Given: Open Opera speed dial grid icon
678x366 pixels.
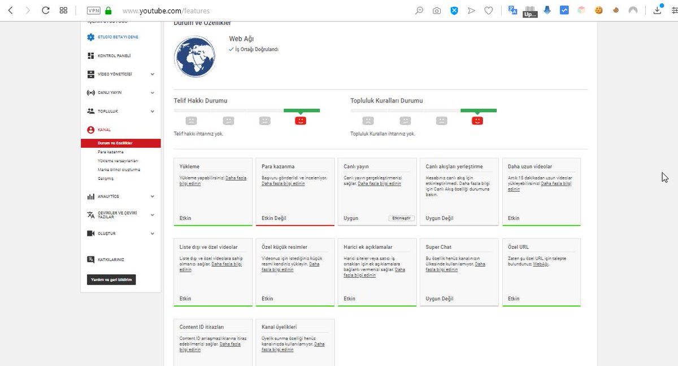Looking at the screenshot, I should 64,10.
